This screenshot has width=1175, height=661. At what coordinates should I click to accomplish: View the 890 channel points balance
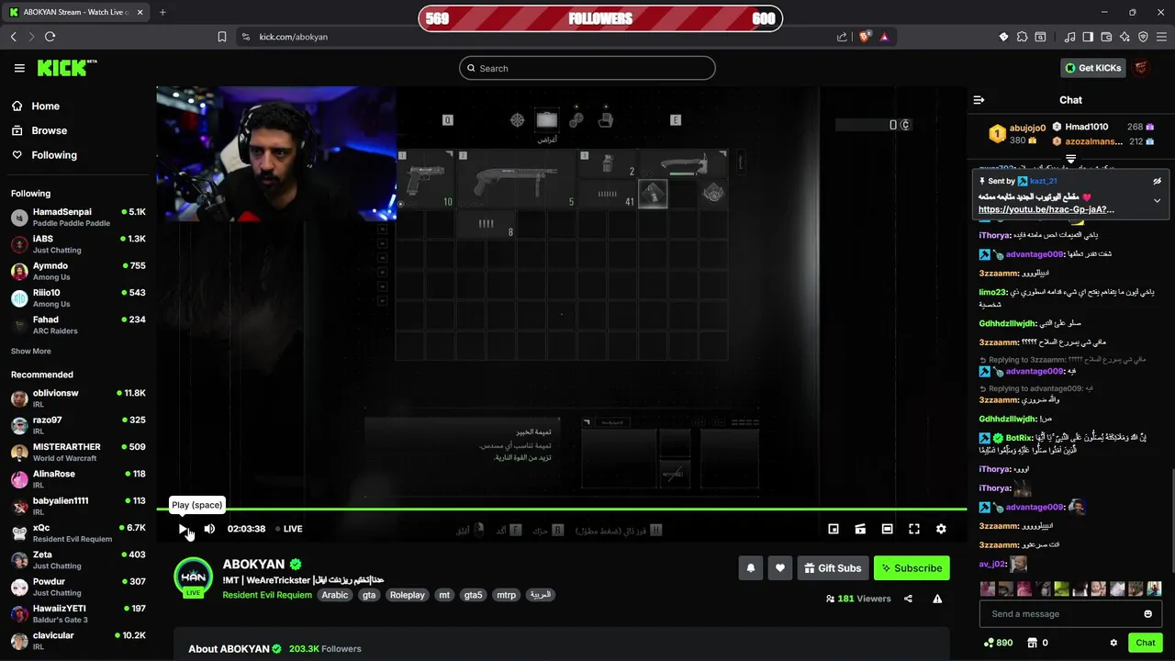[998, 643]
